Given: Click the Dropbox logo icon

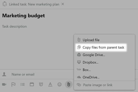Looking at the screenshot, I should [79, 62].
